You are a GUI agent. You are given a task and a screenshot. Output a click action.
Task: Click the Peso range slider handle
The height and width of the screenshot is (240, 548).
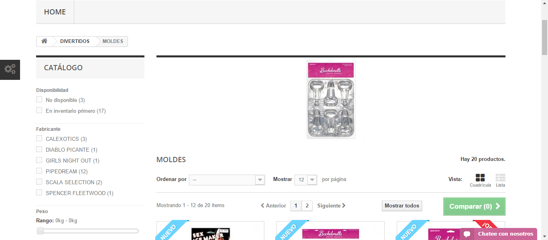pyautogui.click(x=40, y=231)
